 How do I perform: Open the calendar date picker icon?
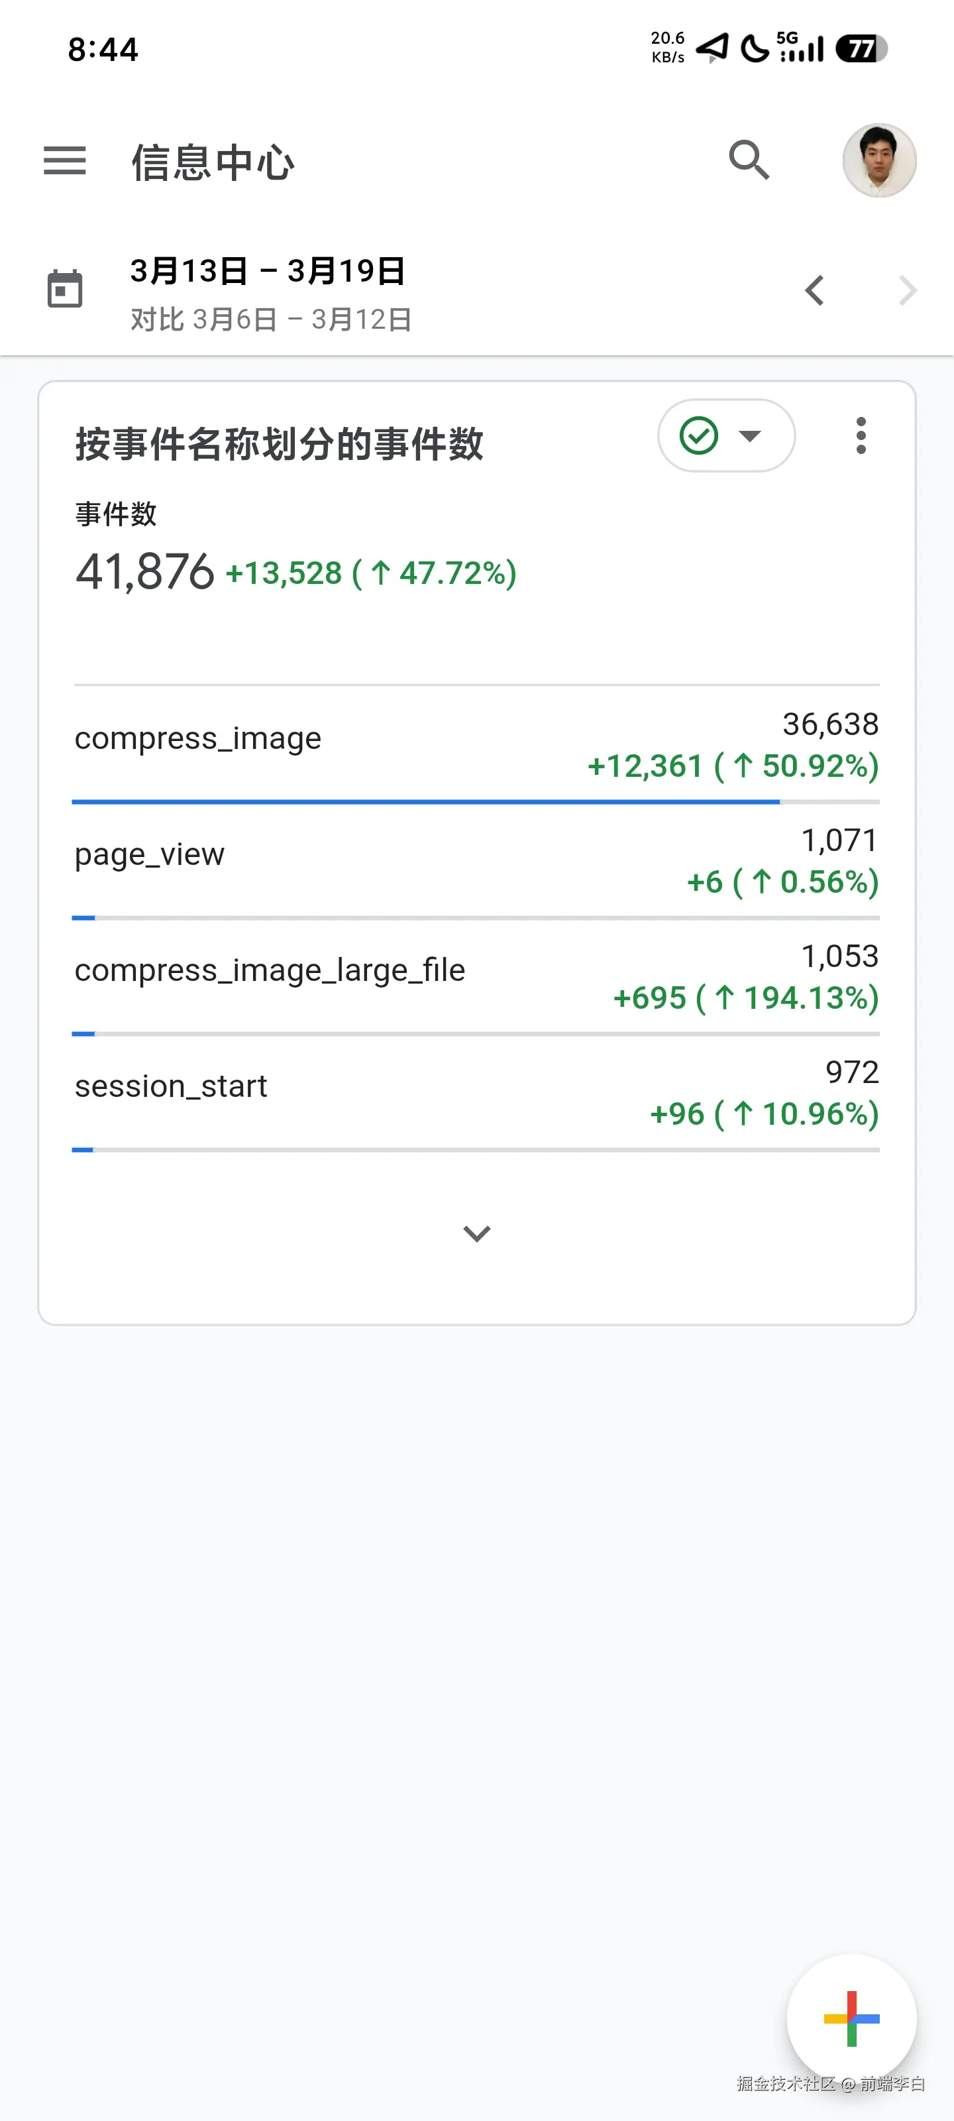coord(65,289)
